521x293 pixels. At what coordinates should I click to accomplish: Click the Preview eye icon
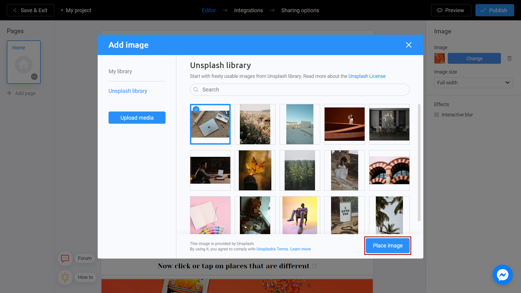click(x=440, y=10)
